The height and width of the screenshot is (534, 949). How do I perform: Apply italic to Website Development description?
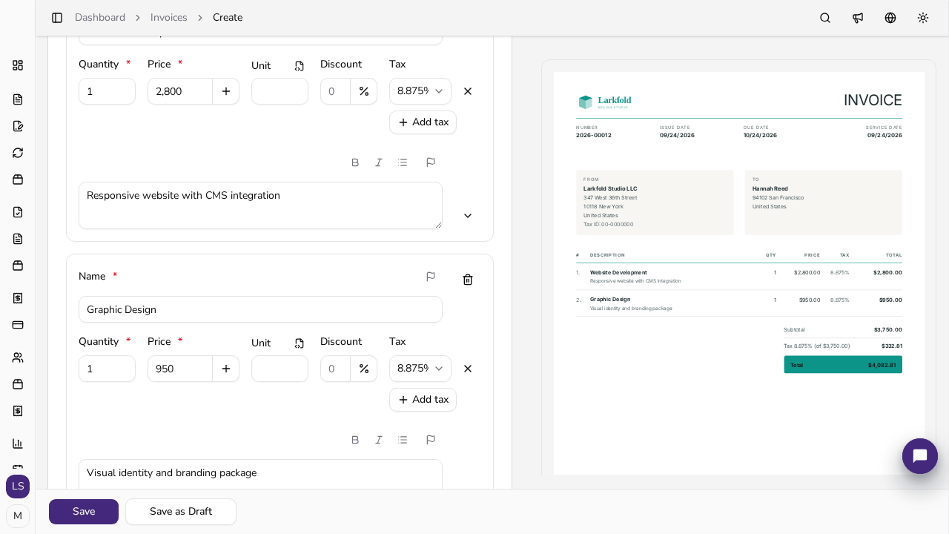click(x=379, y=162)
